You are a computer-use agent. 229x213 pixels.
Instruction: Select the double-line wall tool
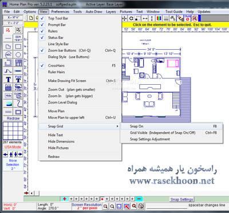pyautogui.click(x=8, y=112)
